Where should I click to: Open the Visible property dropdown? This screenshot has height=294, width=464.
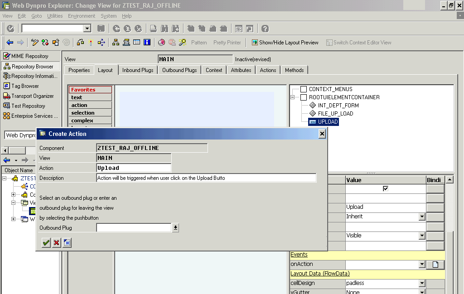[x=422, y=236]
